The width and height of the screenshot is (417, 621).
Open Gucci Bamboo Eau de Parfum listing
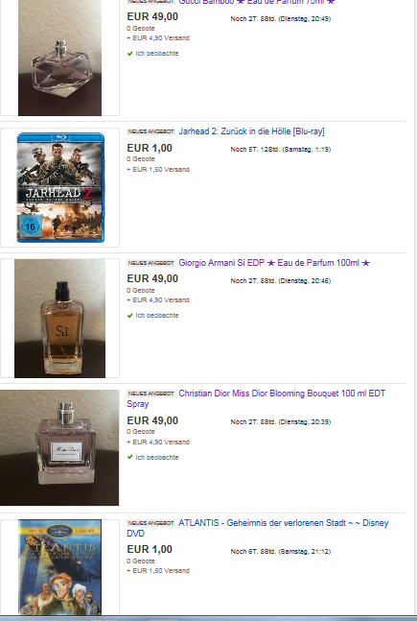click(256, 2)
